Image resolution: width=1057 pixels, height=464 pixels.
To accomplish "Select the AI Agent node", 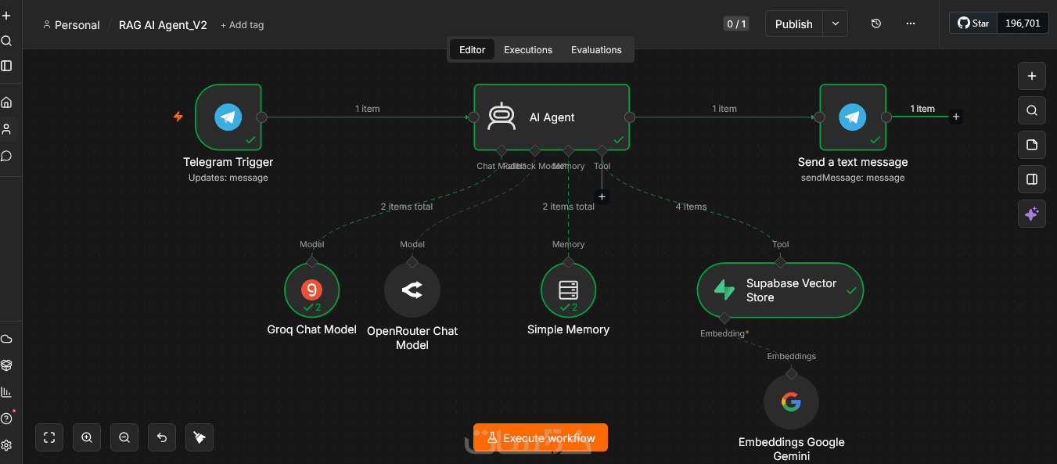I will pyautogui.click(x=552, y=117).
